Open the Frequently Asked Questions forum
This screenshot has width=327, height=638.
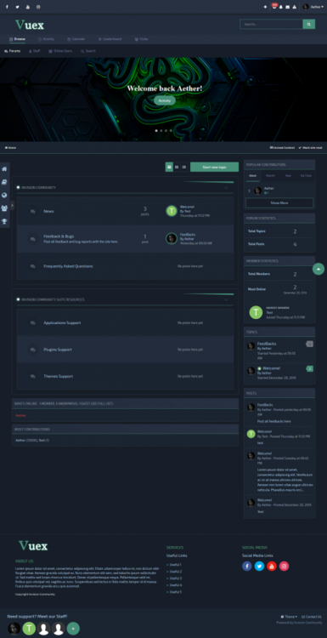point(68,266)
